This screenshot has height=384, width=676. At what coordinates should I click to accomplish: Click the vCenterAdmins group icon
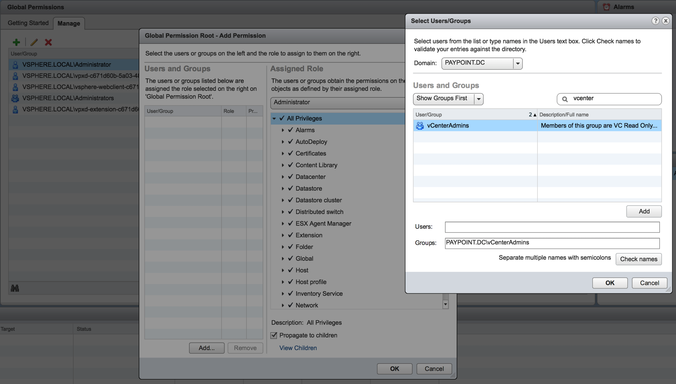tap(420, 126)
